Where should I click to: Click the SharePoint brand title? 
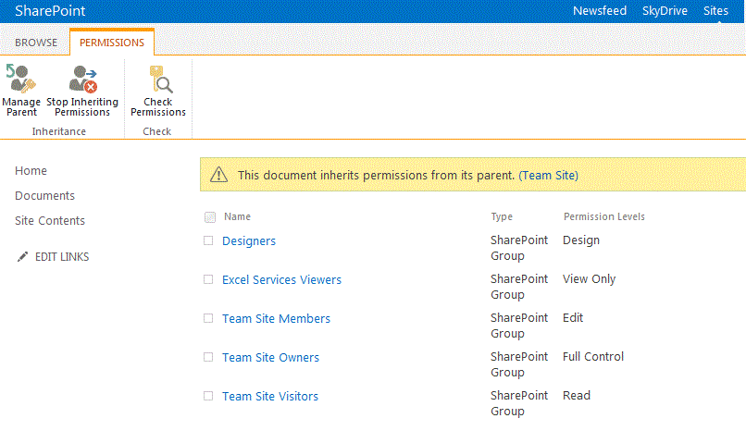point(50,10)
